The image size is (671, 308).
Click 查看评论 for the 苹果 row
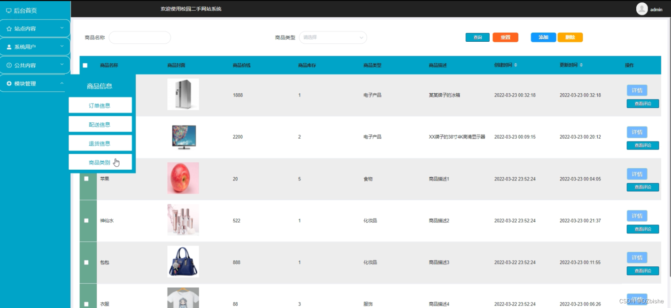tap(643, 187)
